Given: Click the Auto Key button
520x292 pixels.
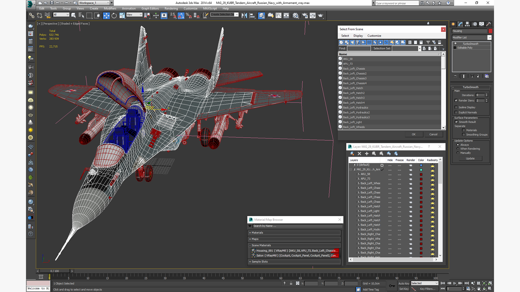Looking at the screenshot, I should [x=404, y=283].
